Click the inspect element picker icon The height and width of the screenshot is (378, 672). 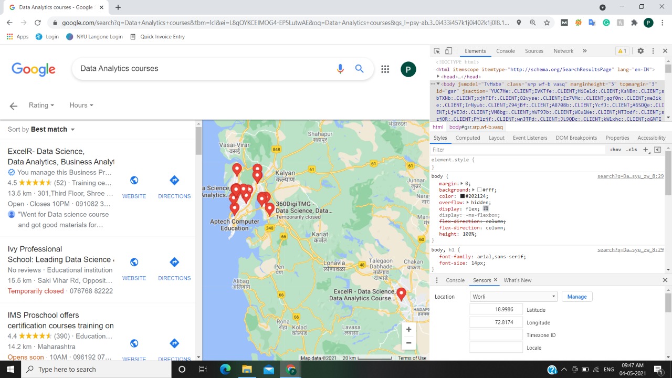tap(437, 51)
